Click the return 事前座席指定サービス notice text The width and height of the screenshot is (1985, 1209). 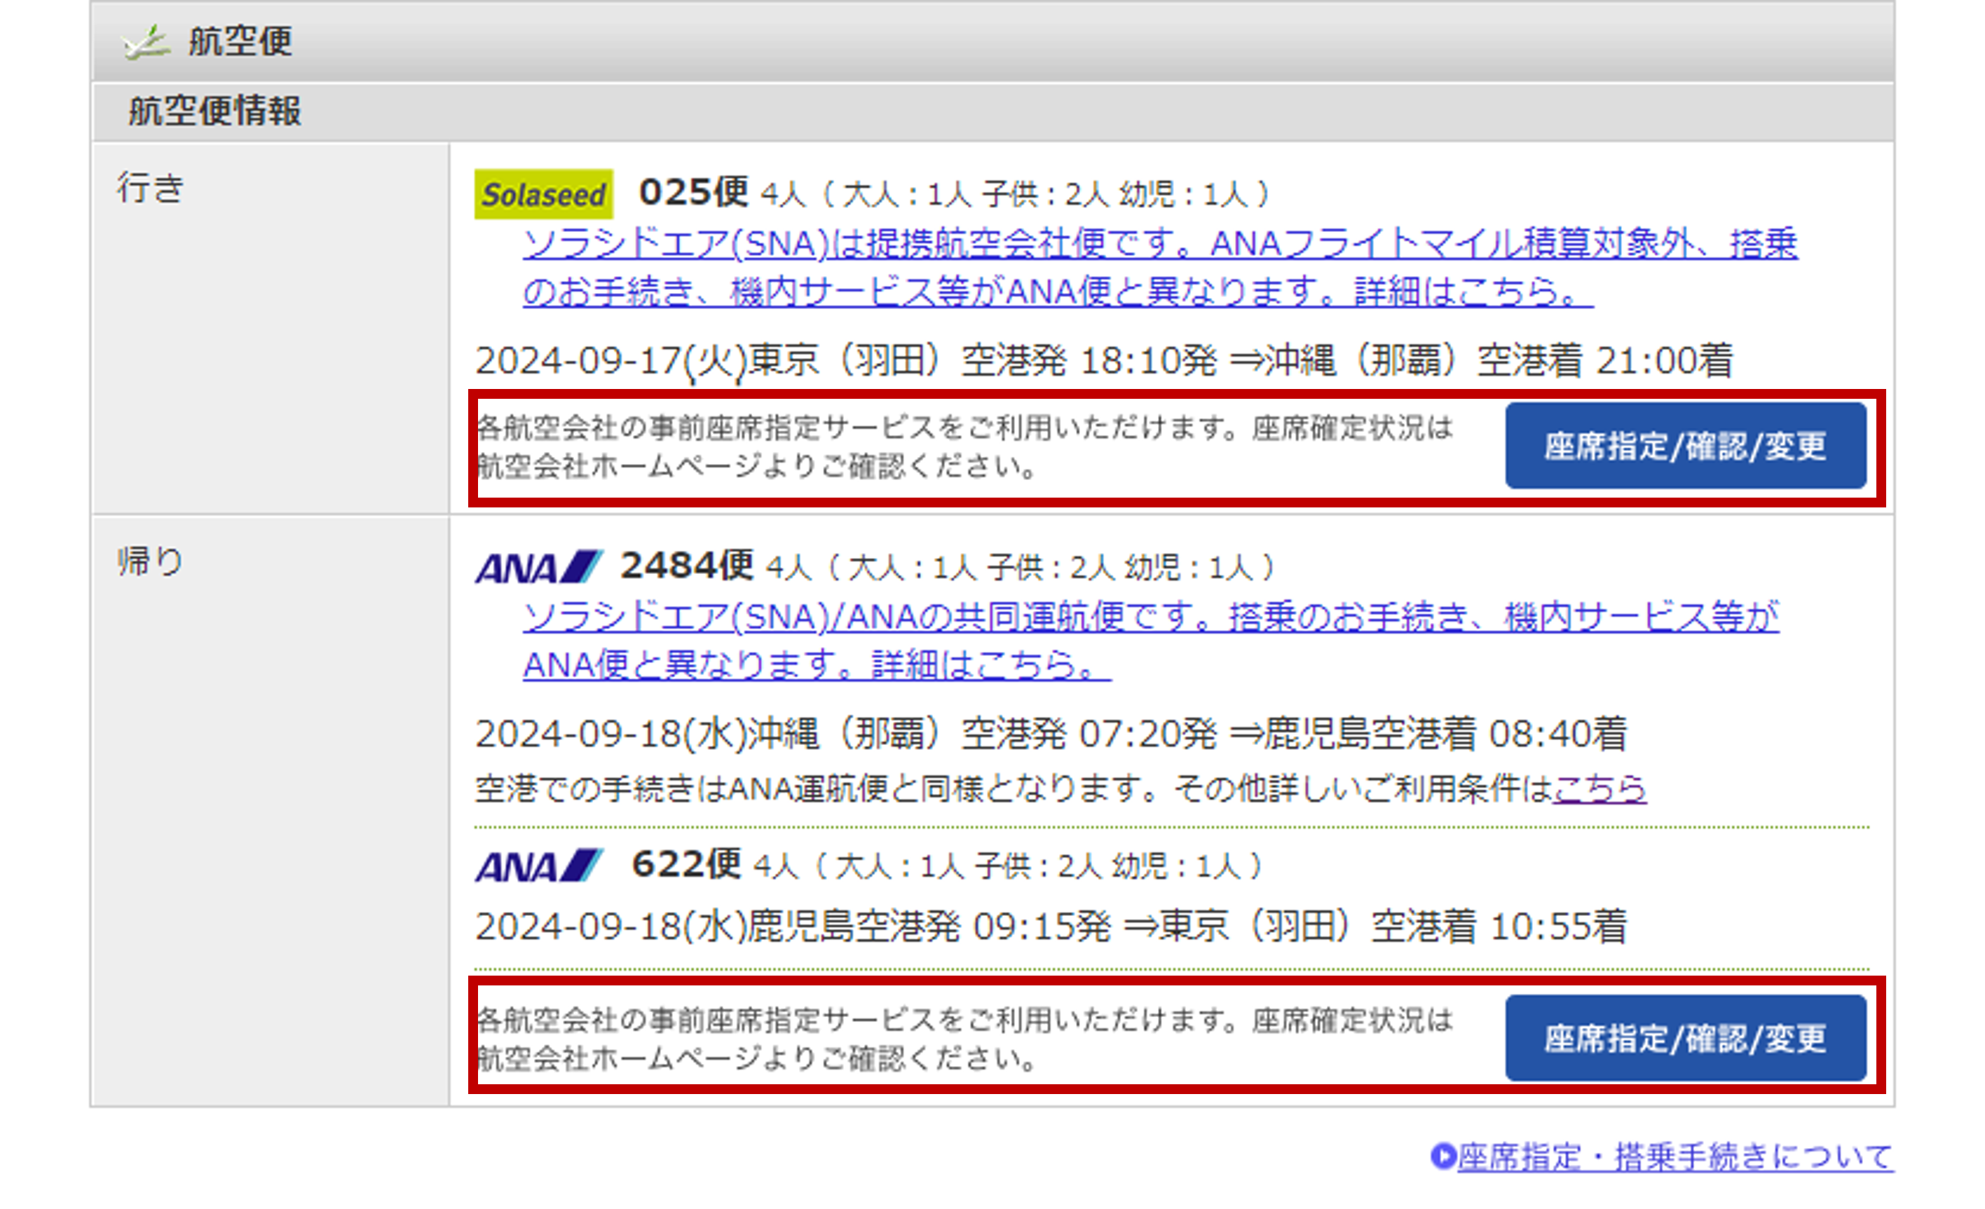(964, 1039)
